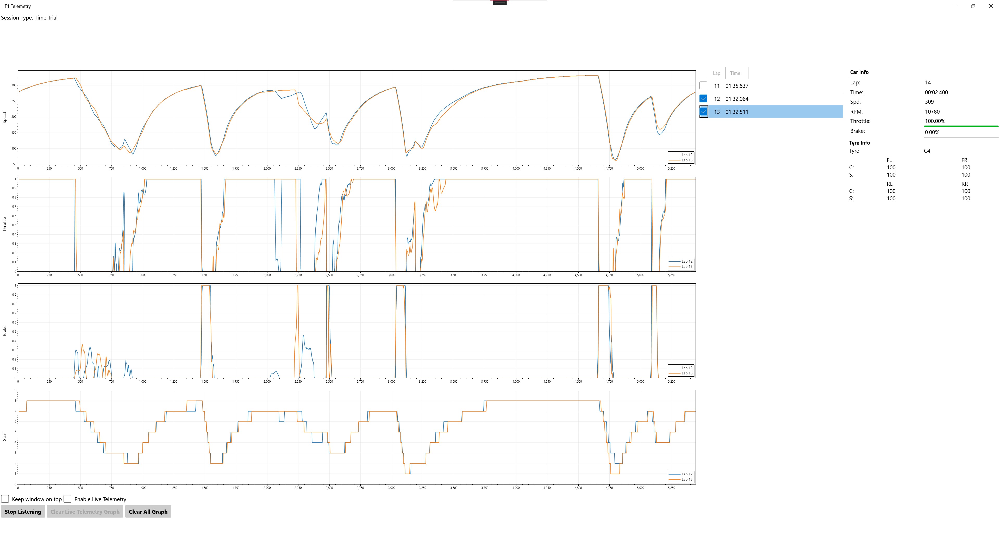Click the Gear graph legend box
1000x547 pixels.
tap(681, 477)
